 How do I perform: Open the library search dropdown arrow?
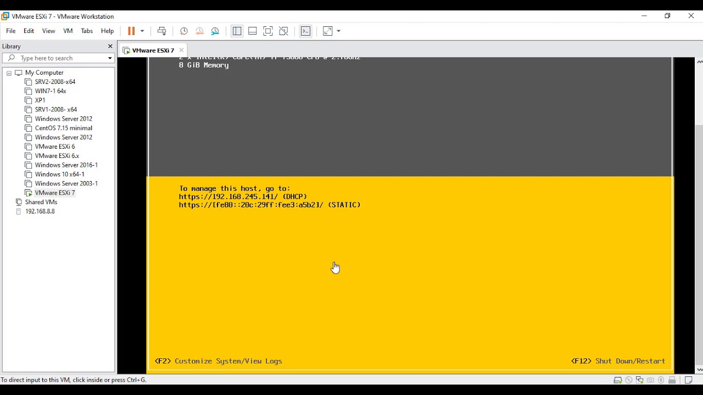pyautogui.click(x=110, y=58)
